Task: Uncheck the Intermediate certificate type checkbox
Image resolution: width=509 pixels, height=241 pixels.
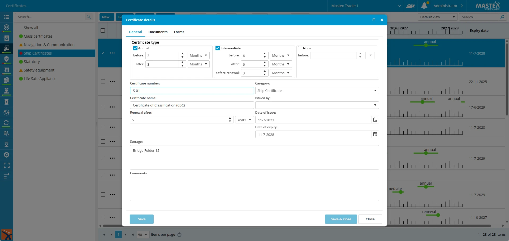Action: tap(218, 48)
